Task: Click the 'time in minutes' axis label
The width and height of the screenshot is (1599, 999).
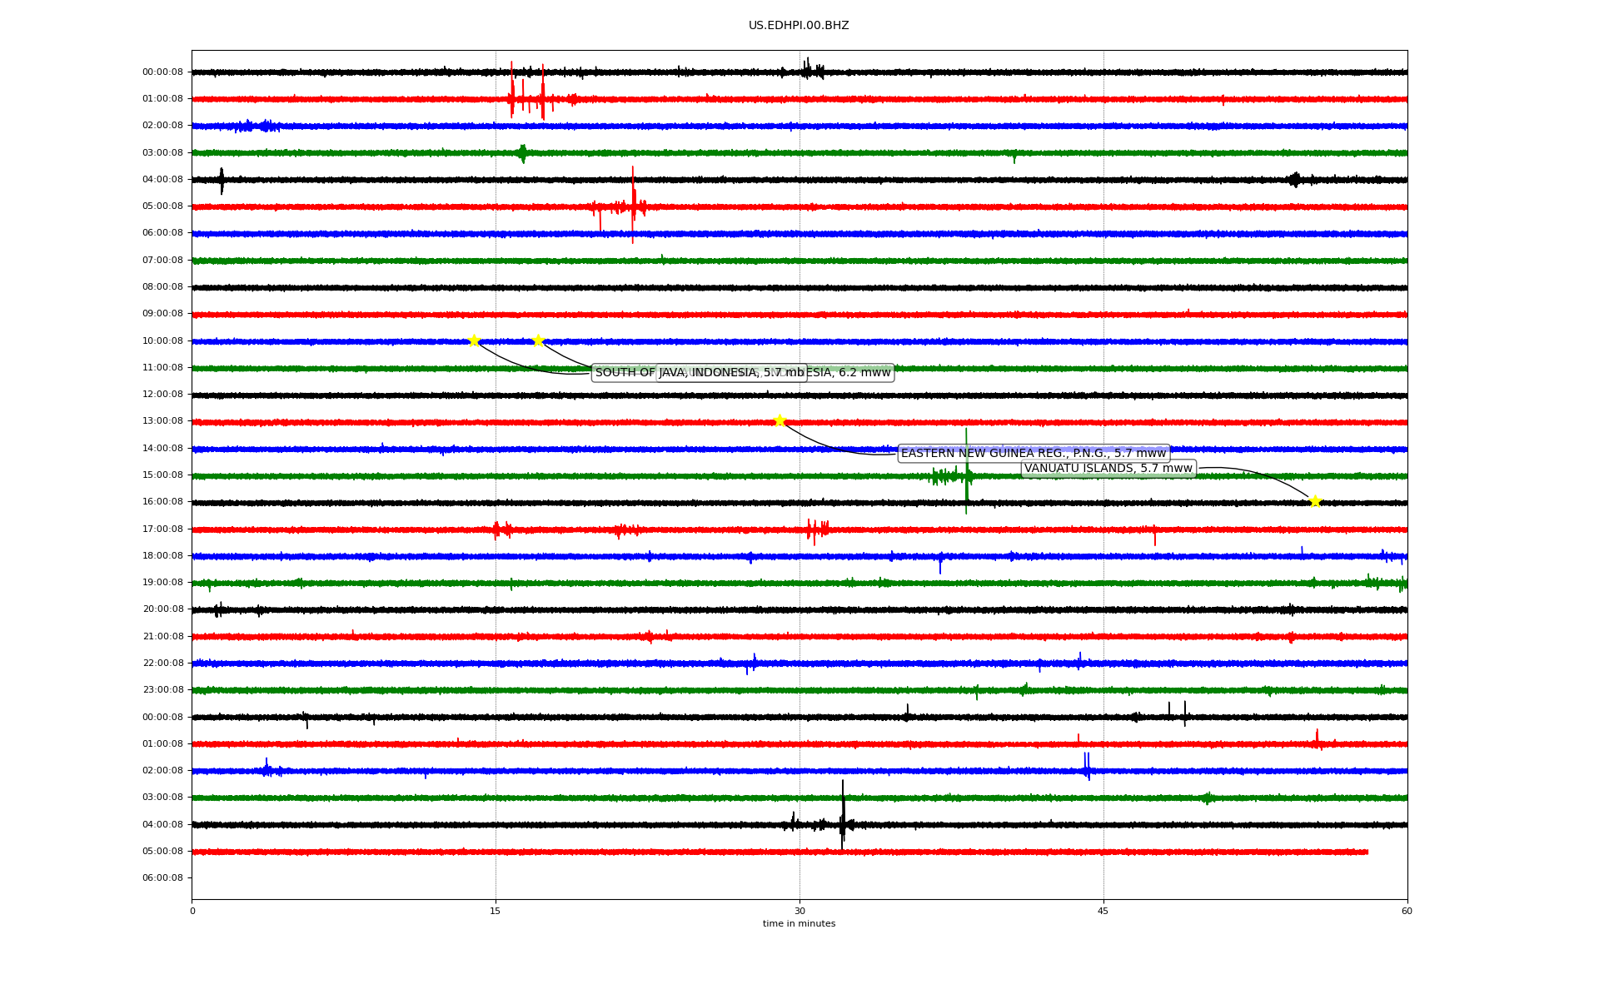Action: [799, 923]
